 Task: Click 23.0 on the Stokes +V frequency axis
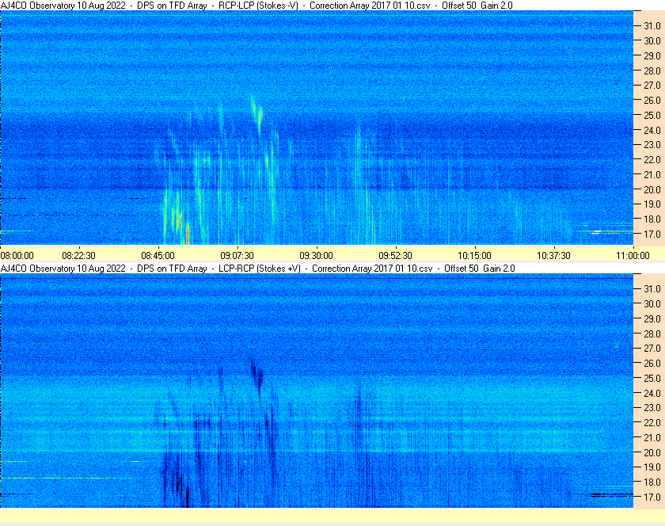click(652, 408)
